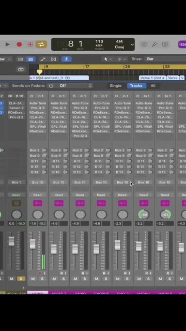Show automation with the curve icon

[x=43, y=59]
